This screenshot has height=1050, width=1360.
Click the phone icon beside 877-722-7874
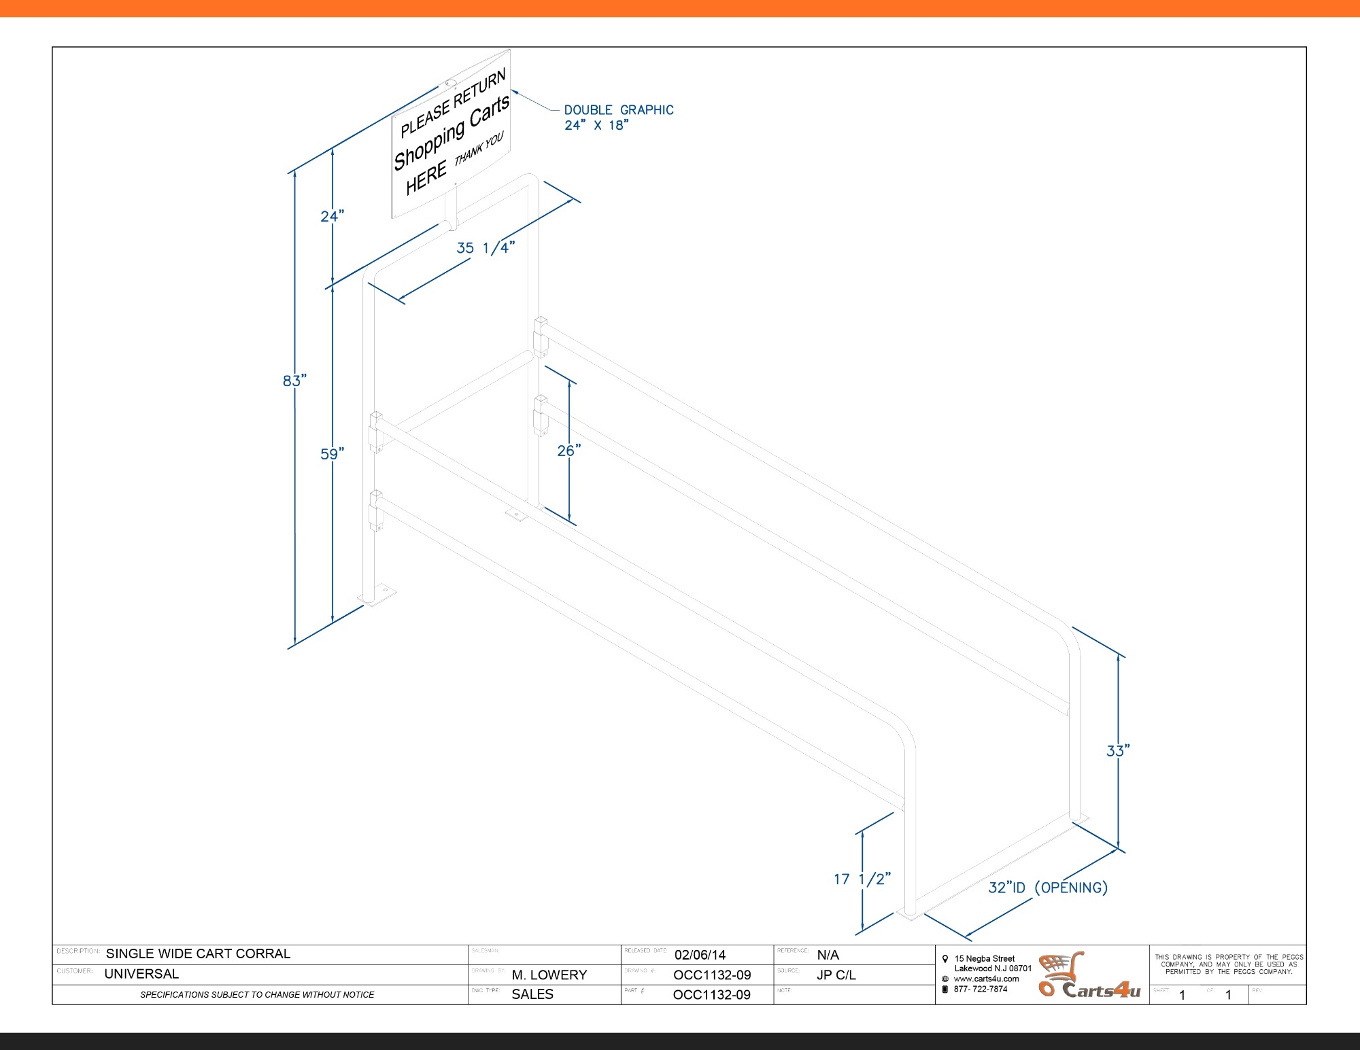tap(945, 990)
